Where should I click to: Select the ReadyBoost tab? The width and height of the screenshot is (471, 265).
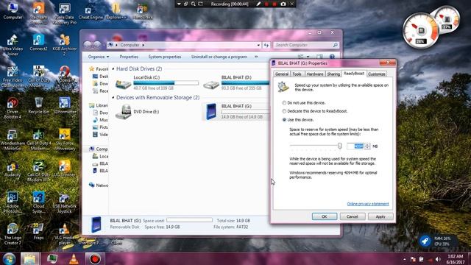click(x=354, y=74)
